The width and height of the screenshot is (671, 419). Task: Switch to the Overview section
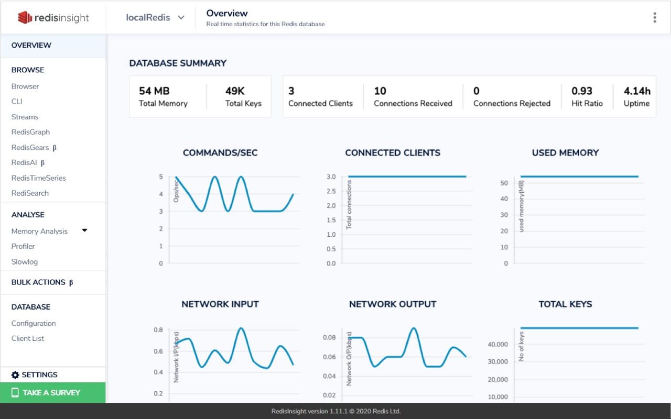[31, 45]
